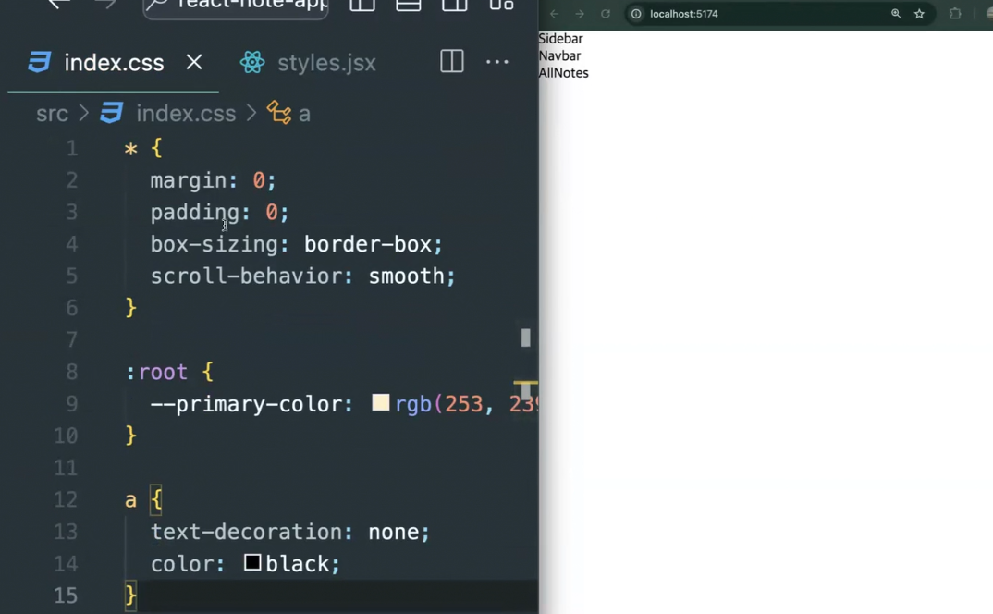Close the index.css tab

click(194, 62)
